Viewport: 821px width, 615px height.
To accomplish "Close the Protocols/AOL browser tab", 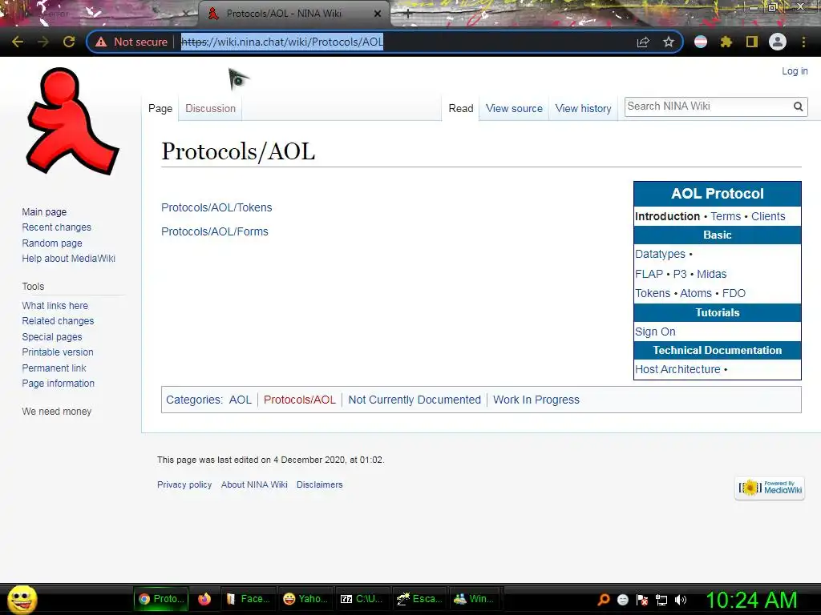I will pos(378,14).
